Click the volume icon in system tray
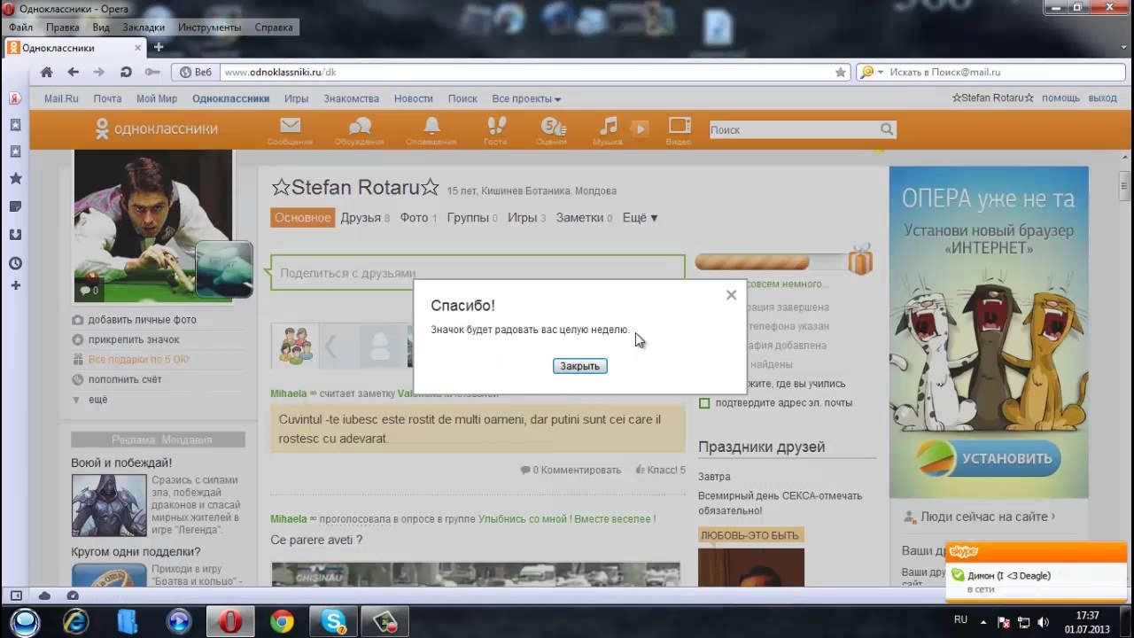Viewport: 1134px width, 638px height. click(1043, 622)
